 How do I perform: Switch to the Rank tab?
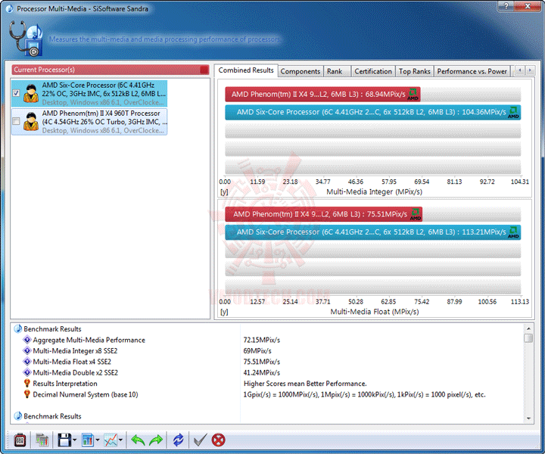pos(335,71)
